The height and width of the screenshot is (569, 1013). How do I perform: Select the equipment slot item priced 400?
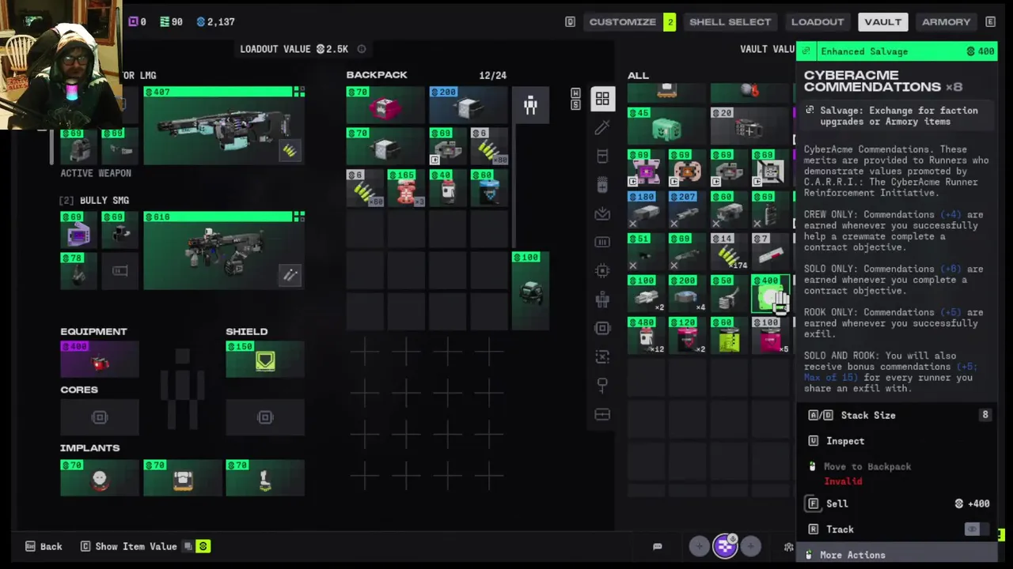tap(100, 360)
